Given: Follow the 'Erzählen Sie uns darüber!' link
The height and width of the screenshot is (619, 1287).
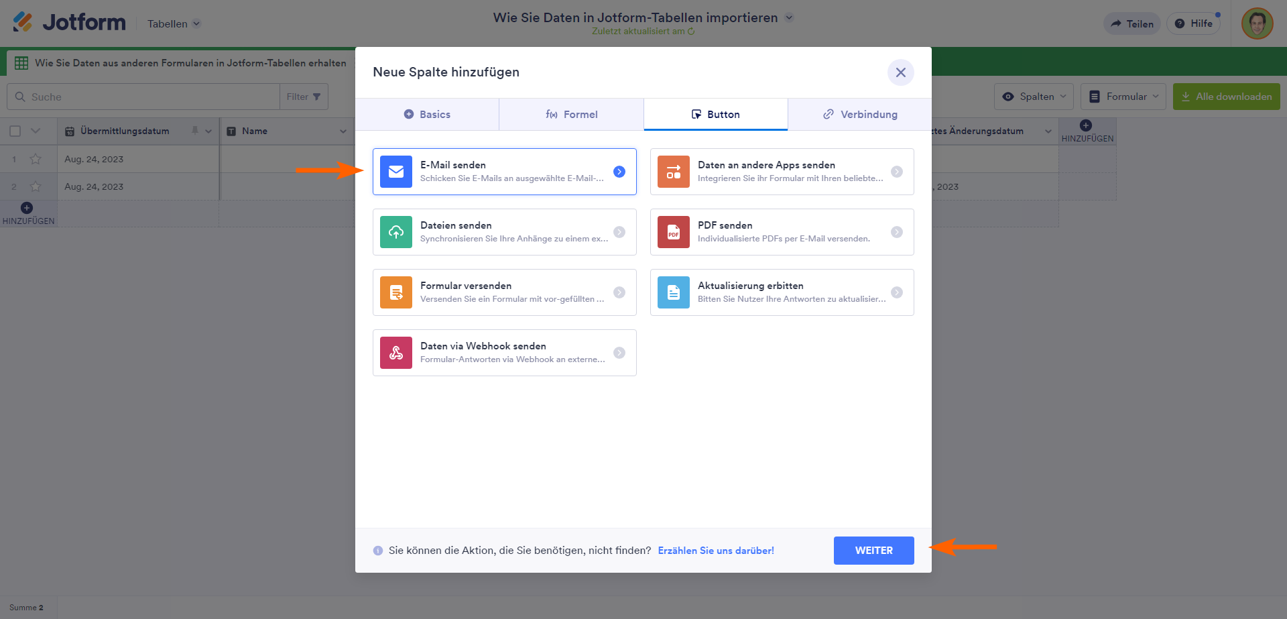Looking at the screenshot, I should pos(715,551).
